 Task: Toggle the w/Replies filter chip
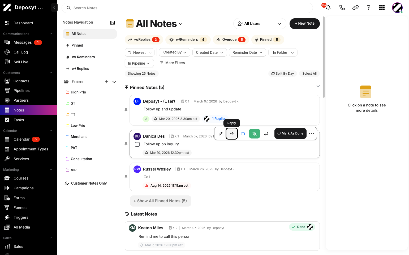(x=143, y=40)
